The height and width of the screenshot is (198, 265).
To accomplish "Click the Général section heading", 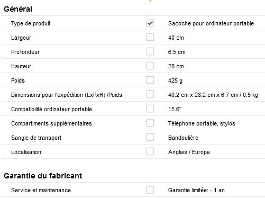I will [x=18, y=9].
